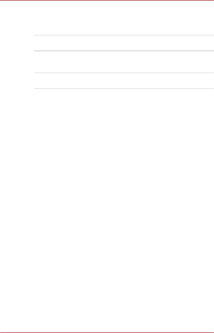Click the fourth gray horizontal divider line
This screenshot has height=333, width=214.
tap(124, 88)
